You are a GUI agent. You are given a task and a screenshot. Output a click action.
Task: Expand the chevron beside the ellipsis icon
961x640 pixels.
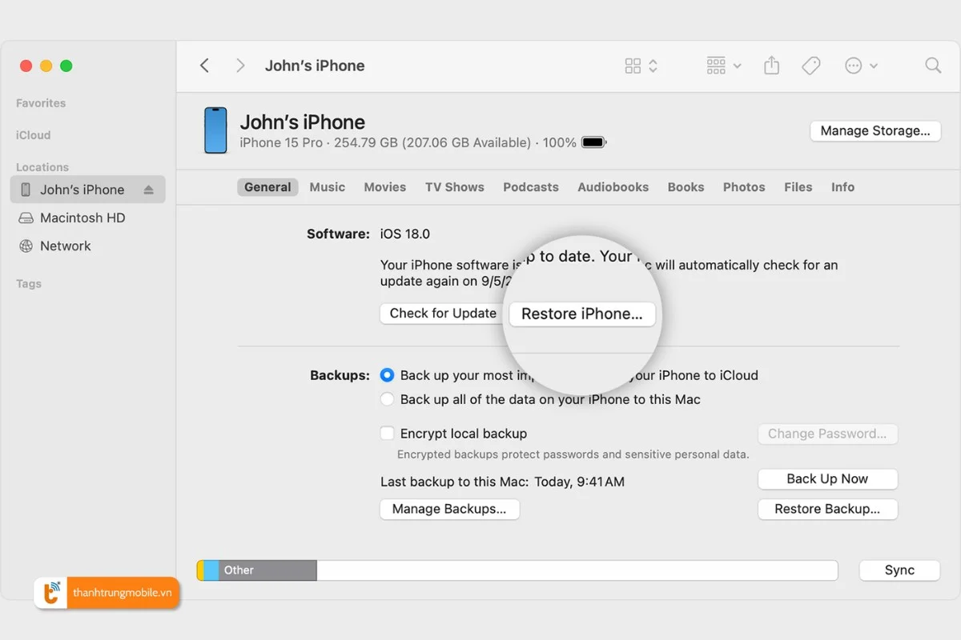(873, 66)
